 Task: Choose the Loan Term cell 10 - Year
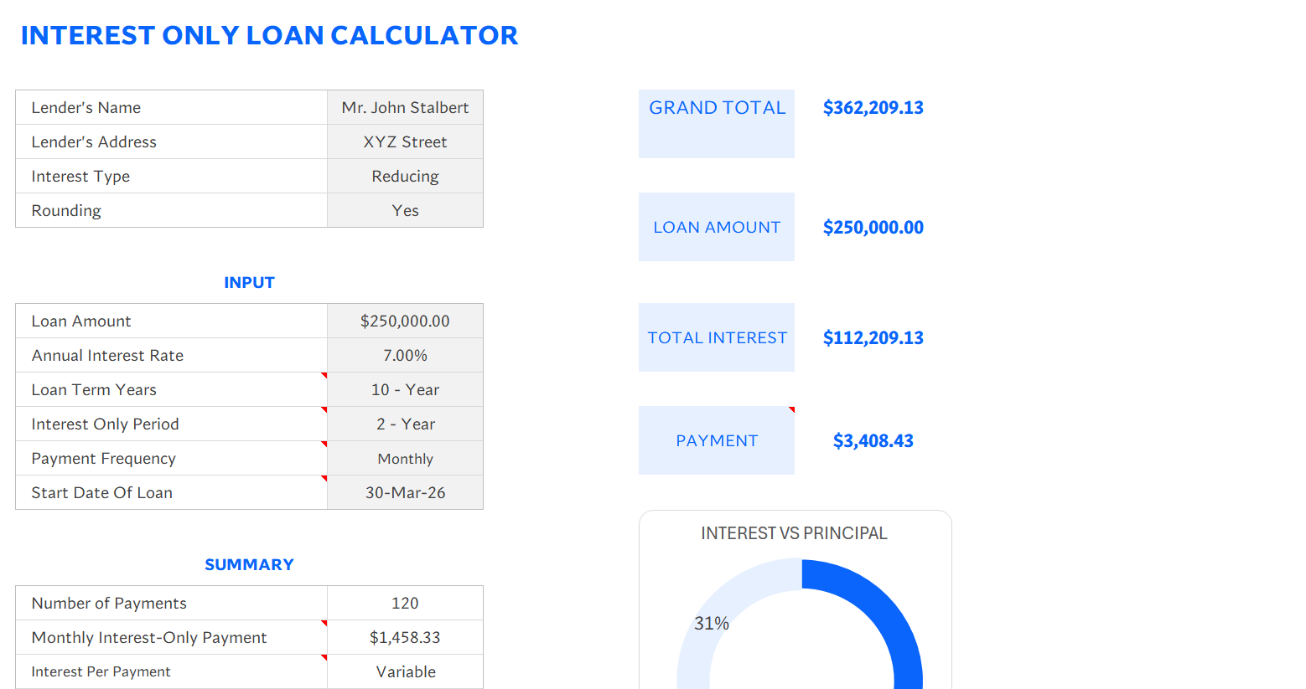[405, 389]
